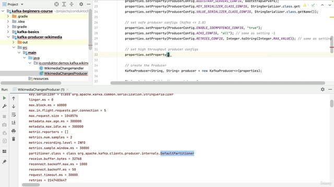Click the ACKS_CONFIG constant in code

pos(207,33)
